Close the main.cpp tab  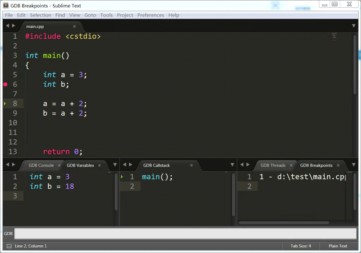[74, 26]
